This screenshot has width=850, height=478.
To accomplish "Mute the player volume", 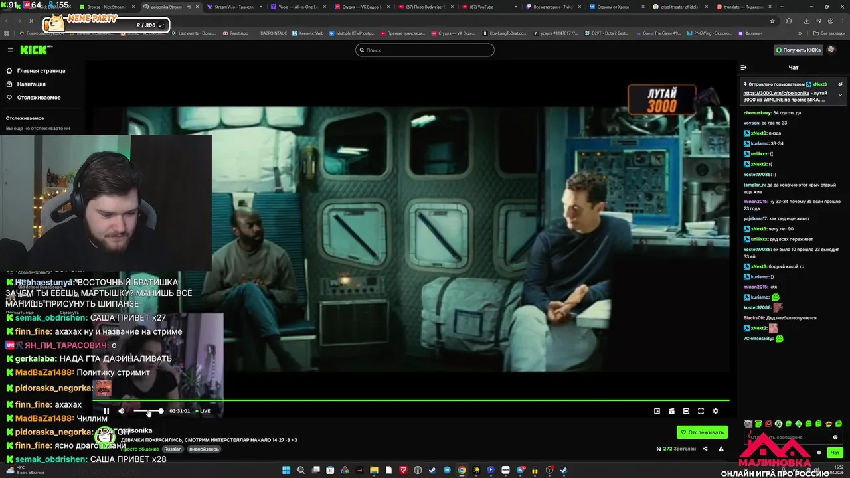I will 121,411.
